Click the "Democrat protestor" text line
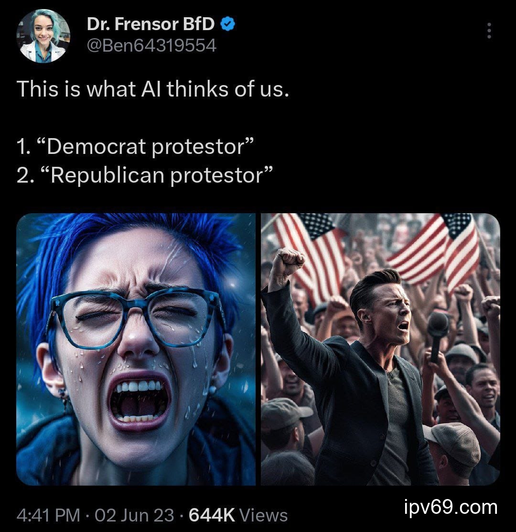 click(135, 146)
